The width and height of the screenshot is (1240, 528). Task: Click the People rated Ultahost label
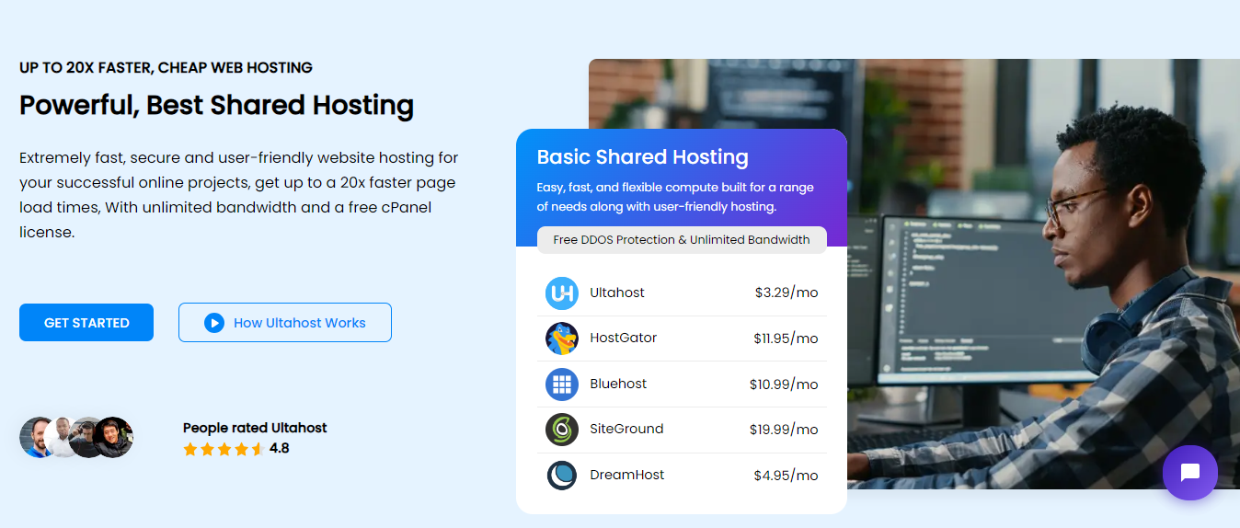pyautogui.click(x=255, y=428)
